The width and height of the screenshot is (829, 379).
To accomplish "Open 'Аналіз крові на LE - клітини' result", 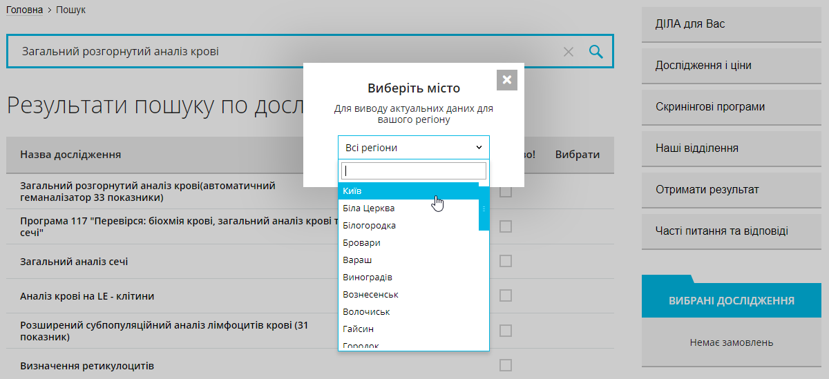I will pyautogui.click(x=87, y=296).
